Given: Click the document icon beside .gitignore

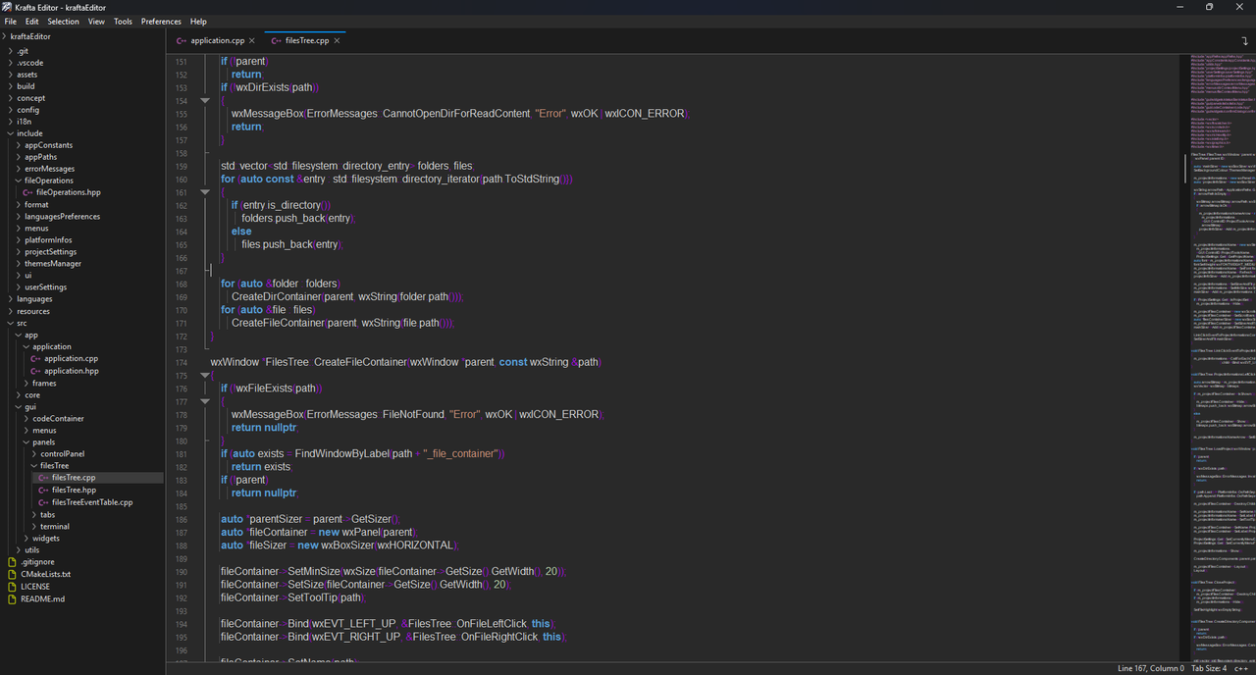Looking at the screenshot, I should [x=12, y=561].
